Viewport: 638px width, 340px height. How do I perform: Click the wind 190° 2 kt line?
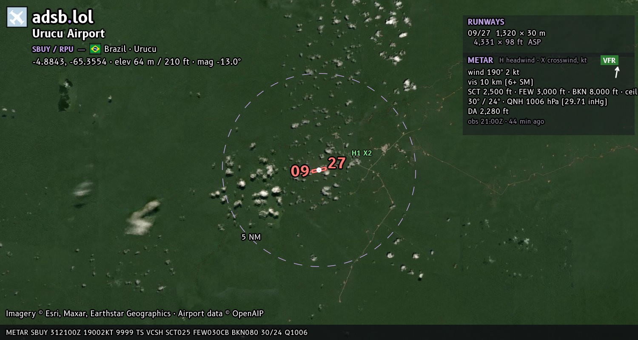tap(493, 72)
